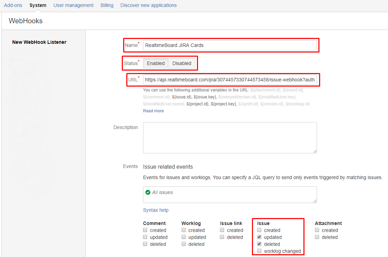Check the Issue worklog changed checkbox
Image resolution: width=388 pixels, height=257 pixels.
click(259, 251)
